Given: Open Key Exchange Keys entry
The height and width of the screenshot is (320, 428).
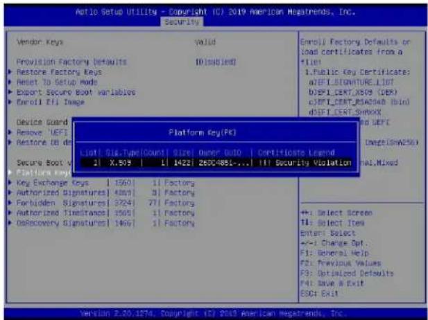Looking at the screenshot, I should (x=53, y=183).
